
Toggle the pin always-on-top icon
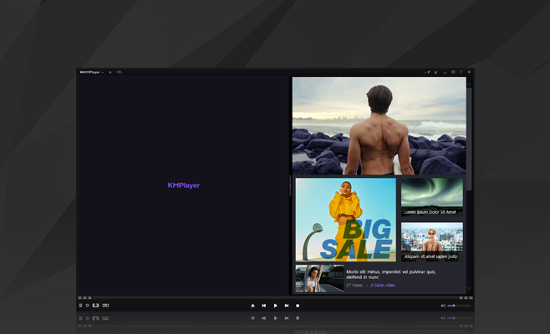click(428, 72)
